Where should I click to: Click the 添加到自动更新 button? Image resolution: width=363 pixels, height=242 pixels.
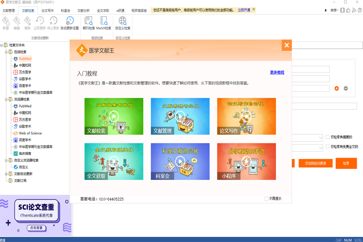pyautogui.click(x=315, y=163)
